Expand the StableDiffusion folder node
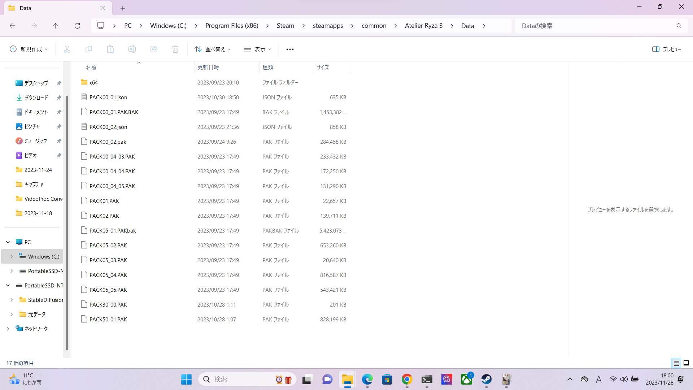The image size is (693, 390). pos(12,300)
